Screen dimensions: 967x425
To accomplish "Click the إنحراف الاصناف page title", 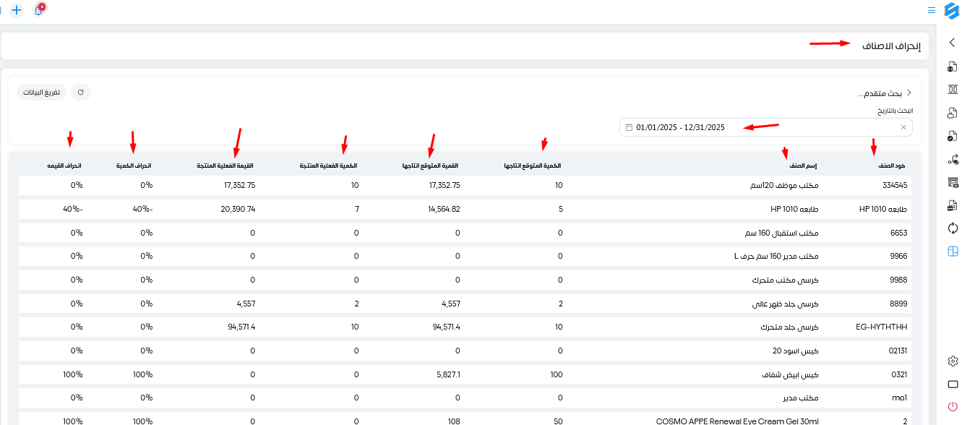I will point(892,46).
